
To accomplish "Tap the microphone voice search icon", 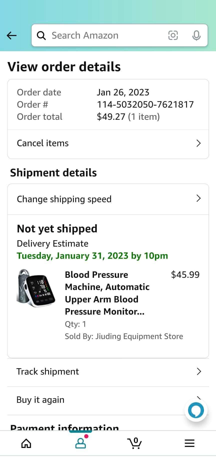I will pyautogui.click(x=196, y=35).
